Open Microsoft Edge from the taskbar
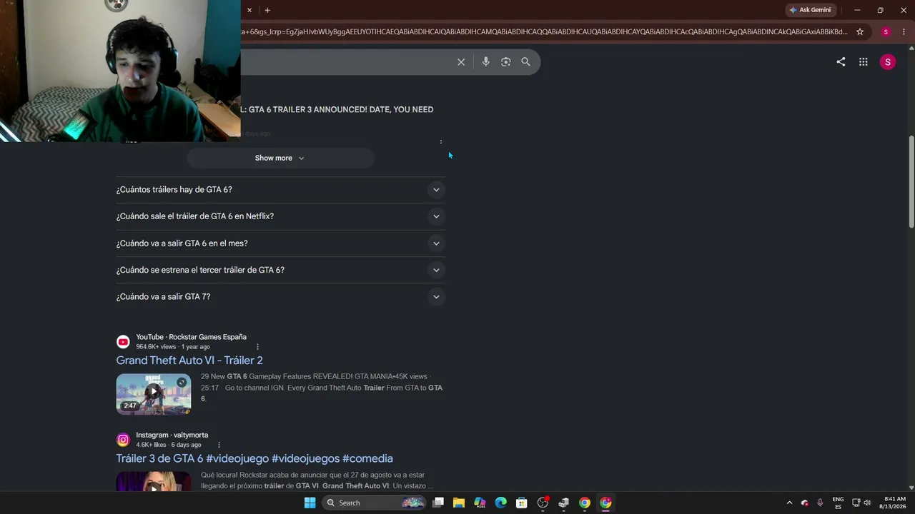 pyautogui.click(x=500, y=503)
